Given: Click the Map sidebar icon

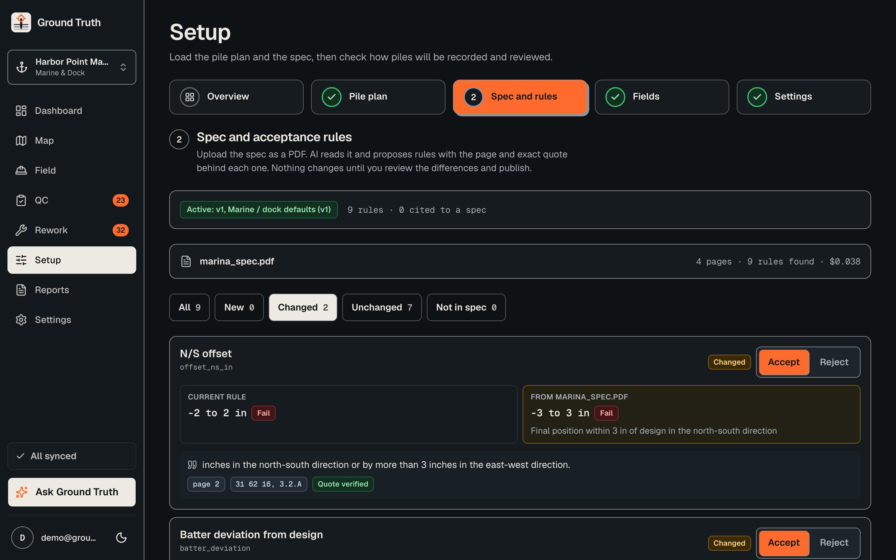Looking at the screenshot, I should pyautogui.click(x=21, y=141).
